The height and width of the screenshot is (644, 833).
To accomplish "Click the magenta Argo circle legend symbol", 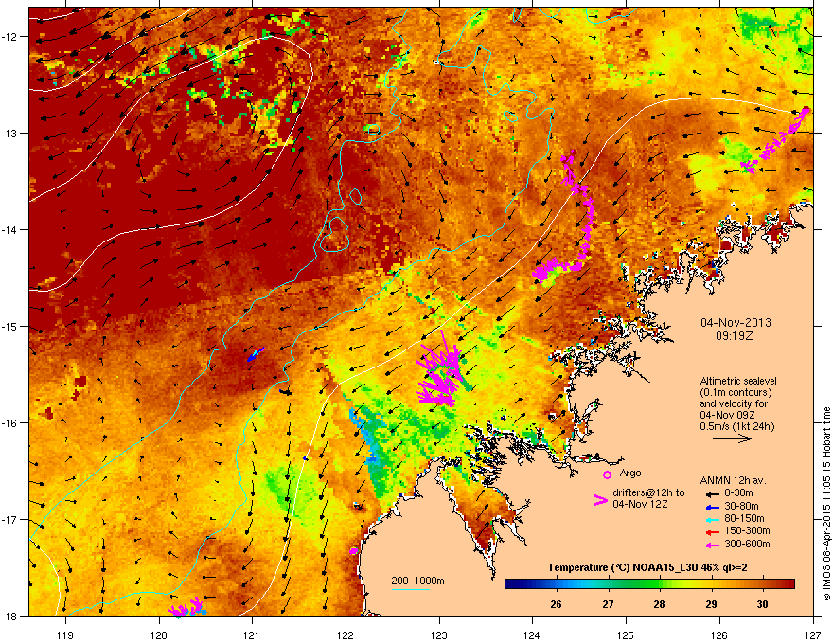I will (x=607, y=474).
